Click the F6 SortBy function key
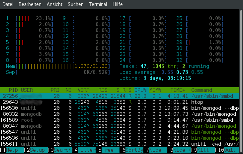Screen dimensions: 243x154 (131, 150)
